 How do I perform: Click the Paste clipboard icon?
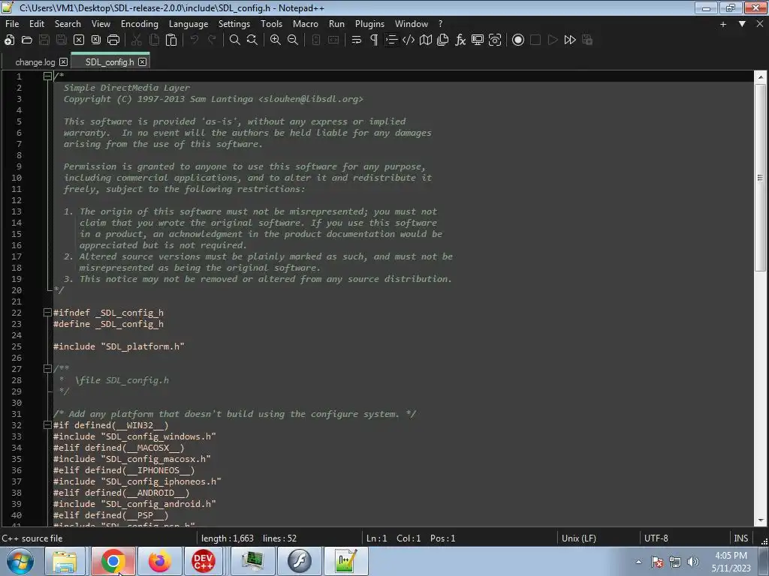click(171, 40)
